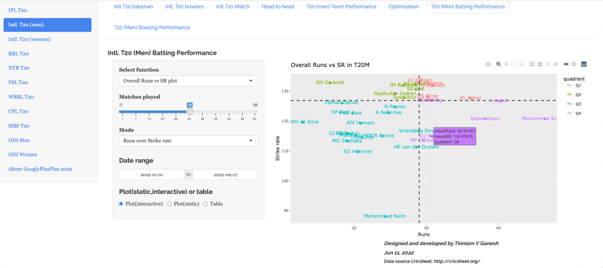Select Plot(interactive) radio option
The height and width of the screenshot is (268, 603).
[121, 203]
